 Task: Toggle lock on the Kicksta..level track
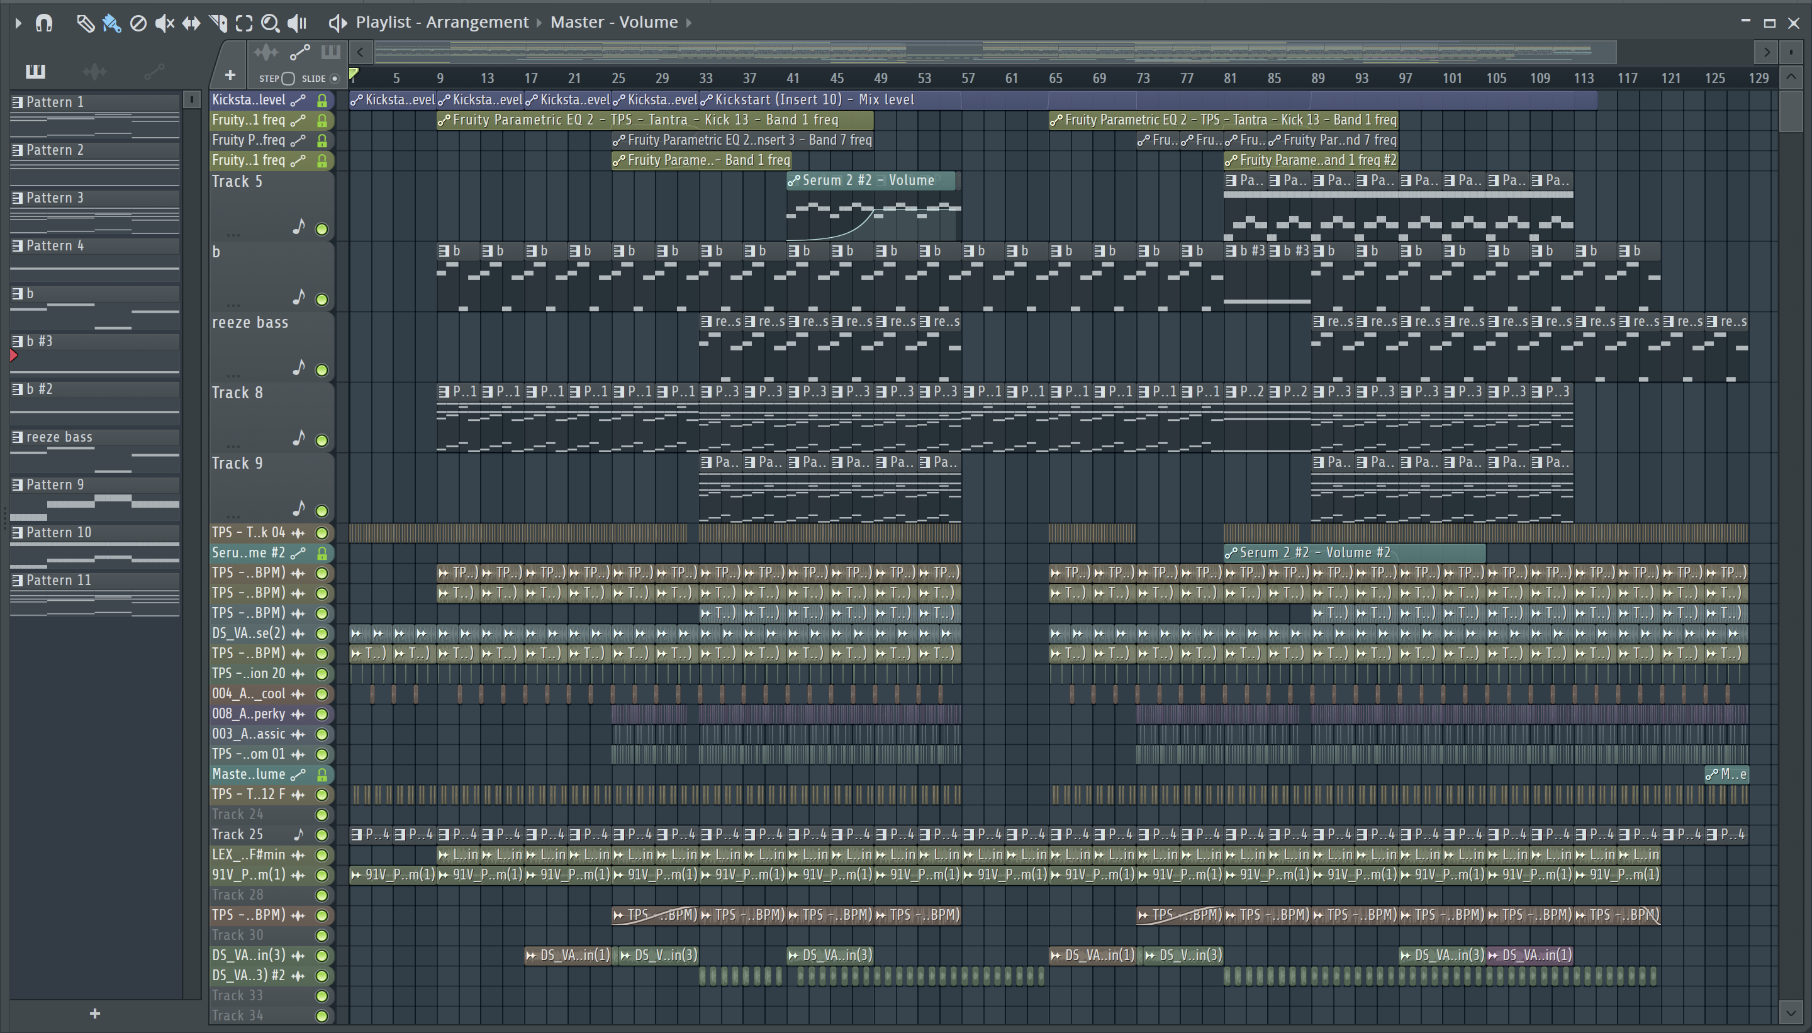point(322,100)
